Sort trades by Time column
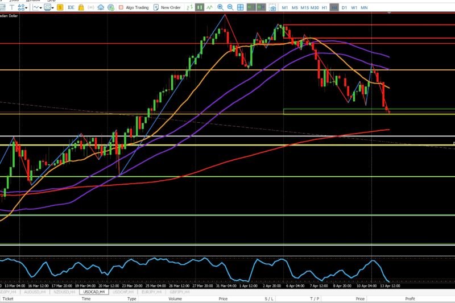The height and width of the screenshot is (303, 455). point(86,299)
